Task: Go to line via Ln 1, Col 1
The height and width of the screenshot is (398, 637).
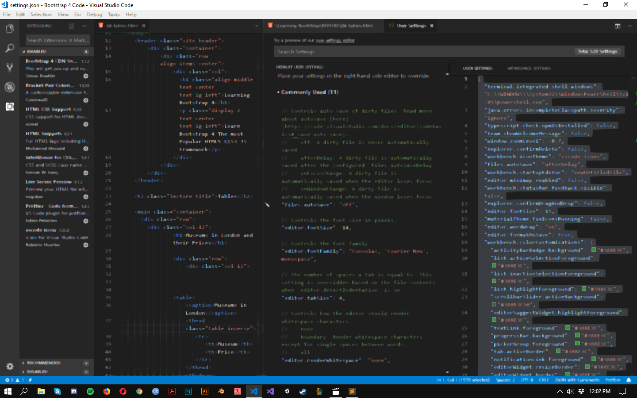Action: point(463,380)
